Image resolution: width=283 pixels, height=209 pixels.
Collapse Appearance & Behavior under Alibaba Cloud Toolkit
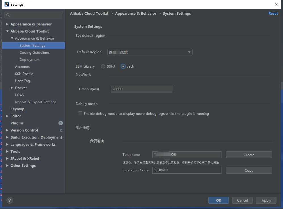[12, 38]
